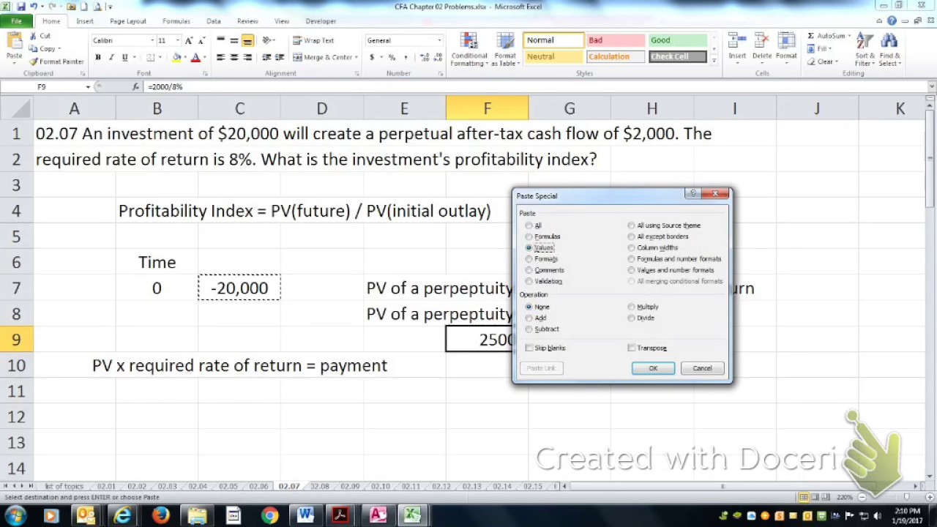The width and height of the screenshot is (937, 527).
Task: Click OK in Paste Special dialog
Action: 653,368
